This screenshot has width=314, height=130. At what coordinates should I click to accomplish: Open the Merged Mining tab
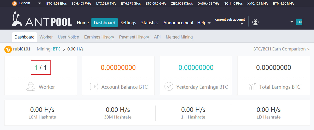[x=179, y=37]
